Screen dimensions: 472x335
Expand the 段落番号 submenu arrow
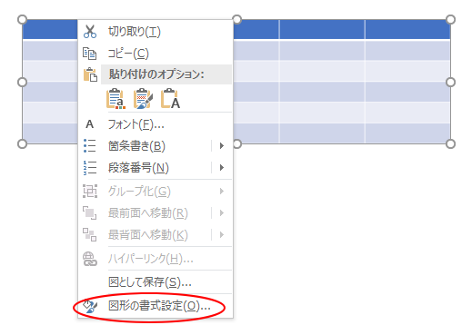point(222,168)
